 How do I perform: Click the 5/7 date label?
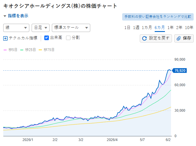point(142,140)
